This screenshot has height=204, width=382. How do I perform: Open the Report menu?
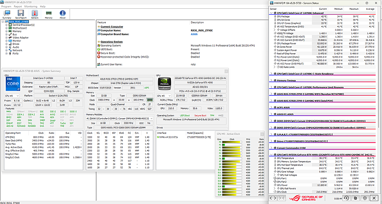click(18, 6)
